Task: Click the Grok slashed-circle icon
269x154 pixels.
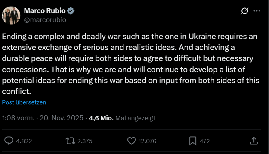Action: click(244, 11)
